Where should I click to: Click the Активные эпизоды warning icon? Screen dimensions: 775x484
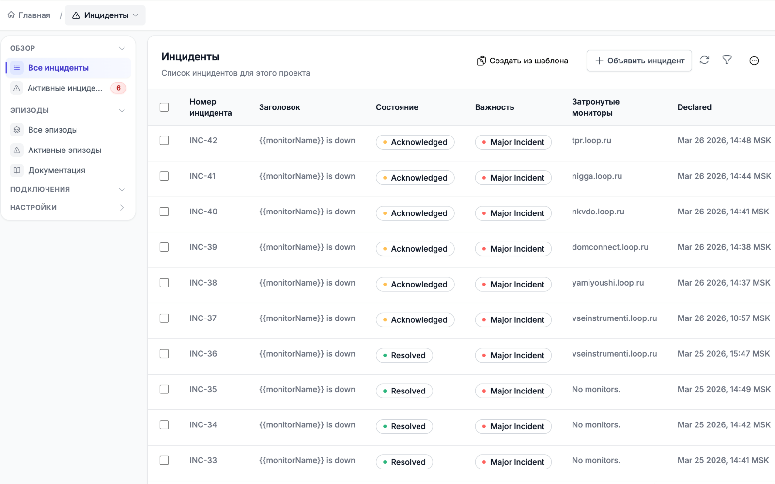pyautogui.click(x=17, y=150)
